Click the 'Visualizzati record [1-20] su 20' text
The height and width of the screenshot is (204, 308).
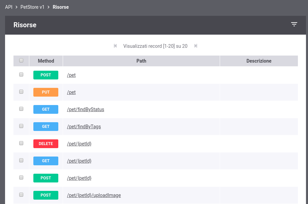pyautogui.click(x=155, y=46)
